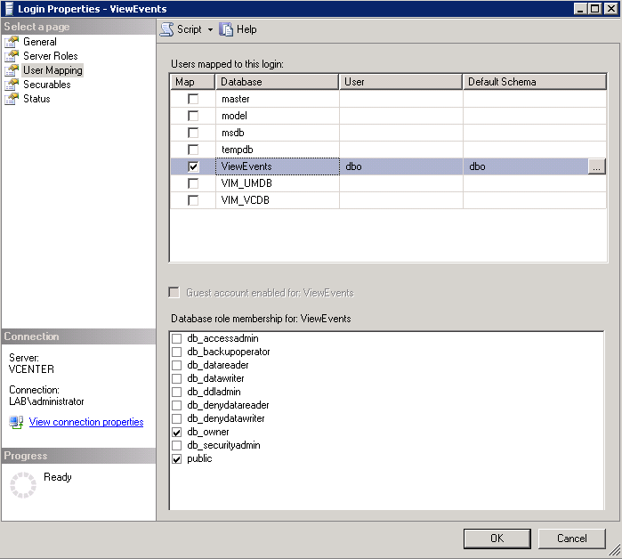Click the Login Properties title bar icon
Image resolution: width=622 pixels, height=559 pixels.
(x=9, y=9)
